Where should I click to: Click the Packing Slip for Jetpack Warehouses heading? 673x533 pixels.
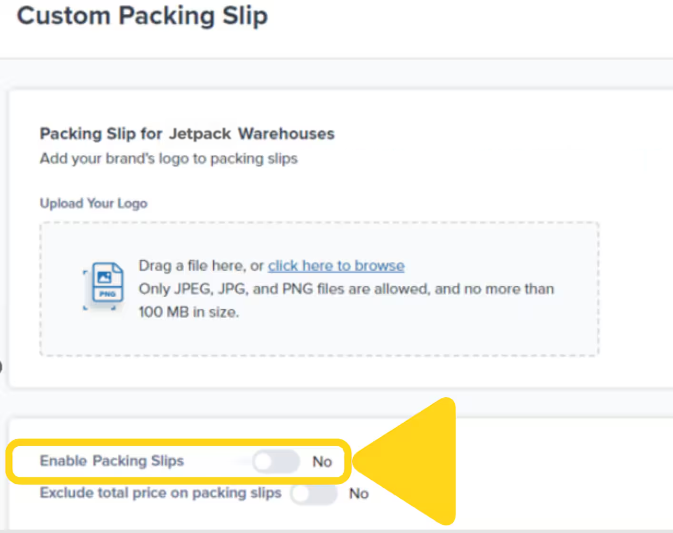[x=187, y=134]
